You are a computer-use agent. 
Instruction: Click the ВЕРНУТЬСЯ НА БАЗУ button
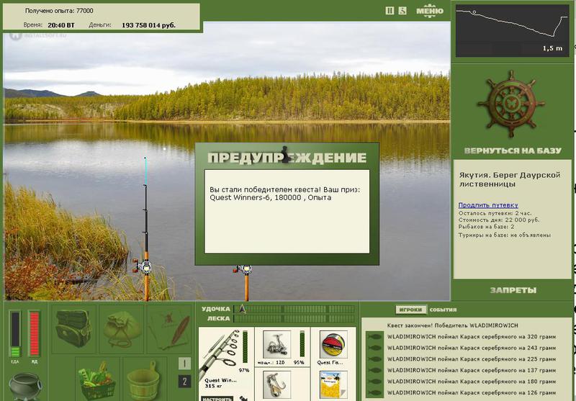coord(513,150)
